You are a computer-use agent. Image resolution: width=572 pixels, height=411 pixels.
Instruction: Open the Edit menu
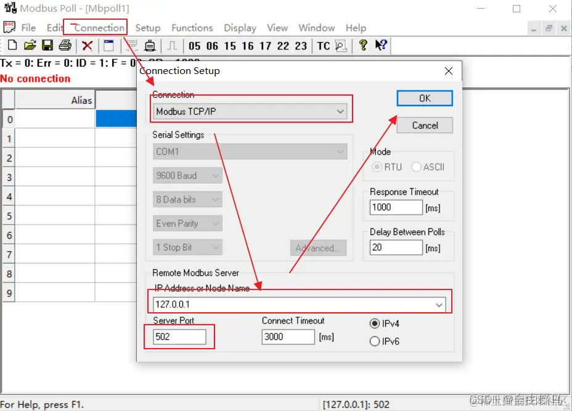click(x=55, y=28)
